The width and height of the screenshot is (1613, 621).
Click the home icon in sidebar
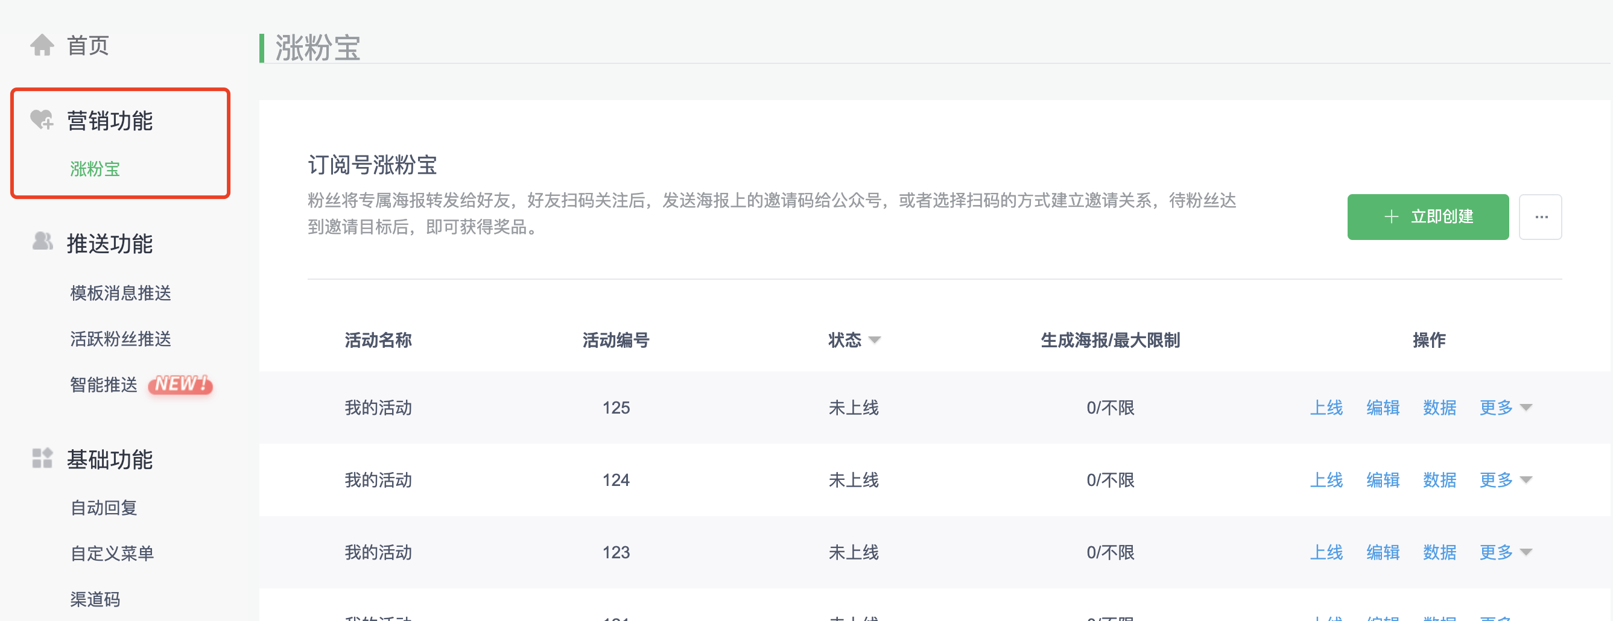(42, 45)
